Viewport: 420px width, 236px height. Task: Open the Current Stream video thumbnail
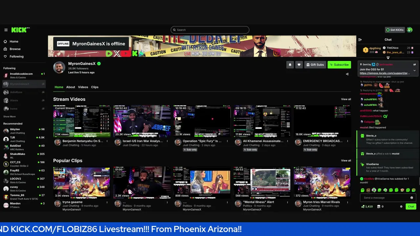pyautogui.click(x=82, y=121)
